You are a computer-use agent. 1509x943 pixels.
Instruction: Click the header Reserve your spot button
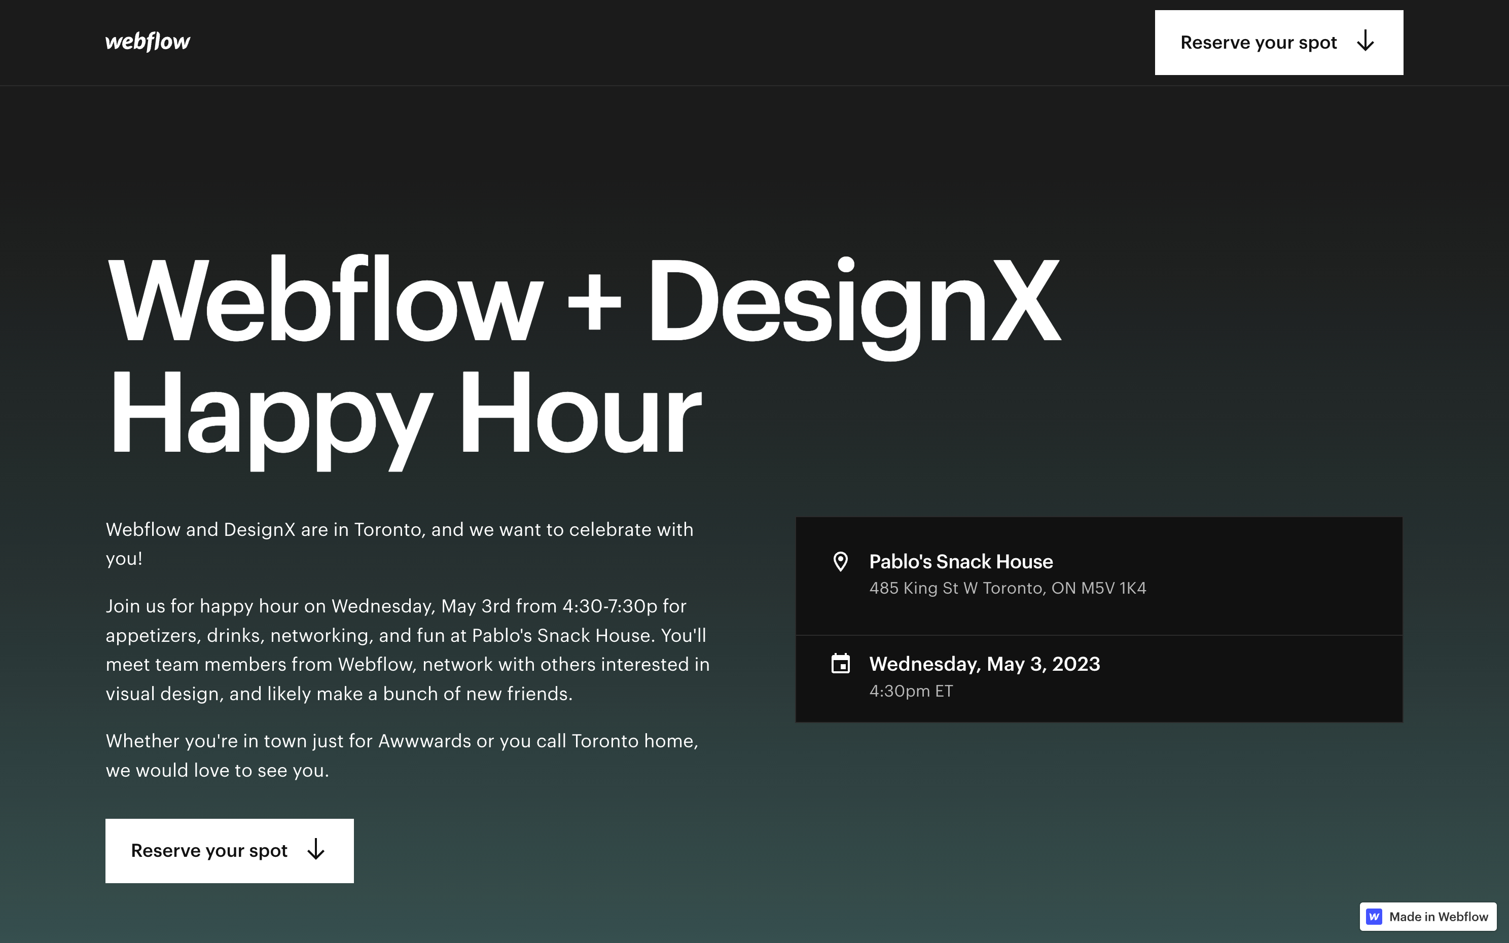pyautogui.click(x=1278, y=43)
